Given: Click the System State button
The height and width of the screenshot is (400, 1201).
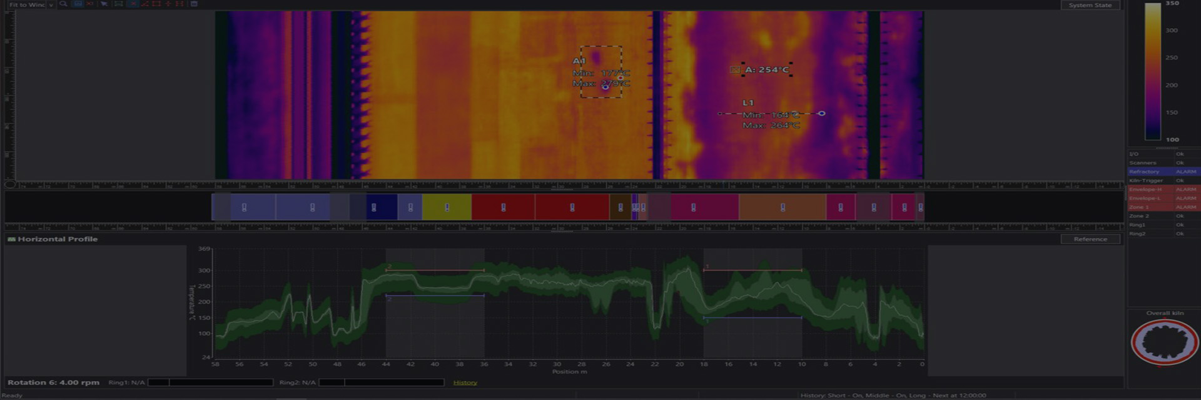Looking at the screenshot, I should pyautogui.click(x=1090, y=5).
